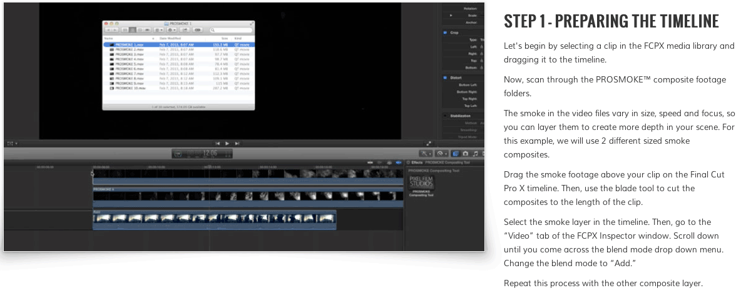The image size is (746, 298).
Task: Select PROSMOKE 5.mov in Finder window
Action: [178, 64]
